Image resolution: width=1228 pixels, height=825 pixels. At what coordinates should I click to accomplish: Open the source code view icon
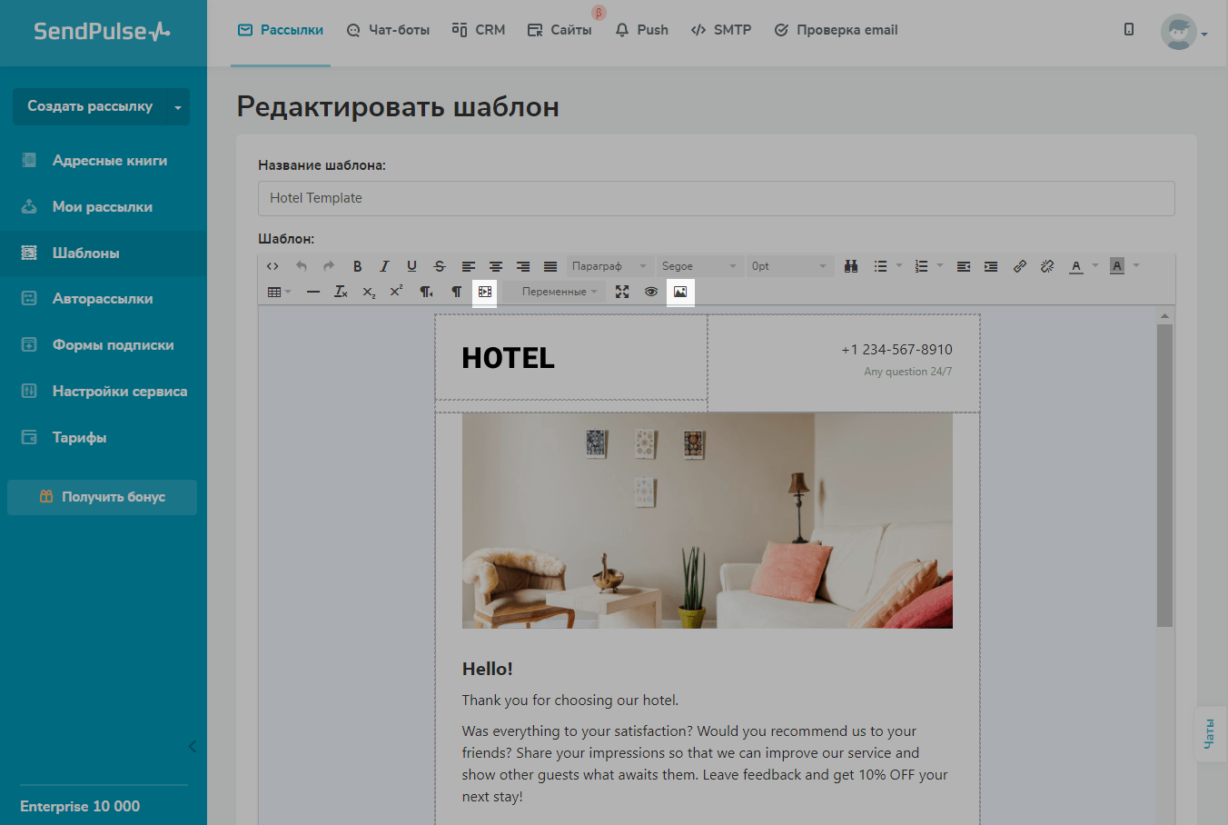point(272,266)
